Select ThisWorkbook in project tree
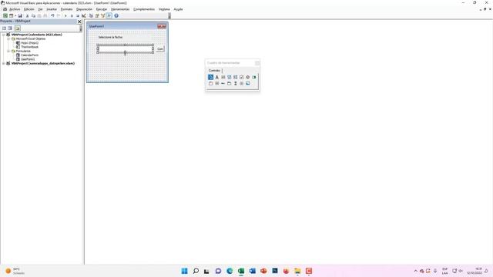Viewport: 493px width, 277px height. point(29,47)
